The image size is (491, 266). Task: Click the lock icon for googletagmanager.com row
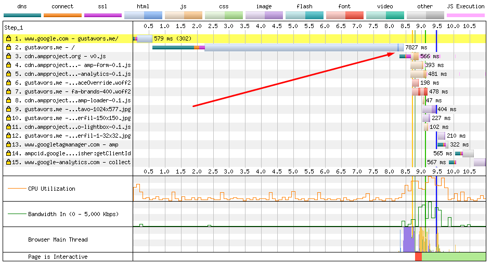point(9,144)
